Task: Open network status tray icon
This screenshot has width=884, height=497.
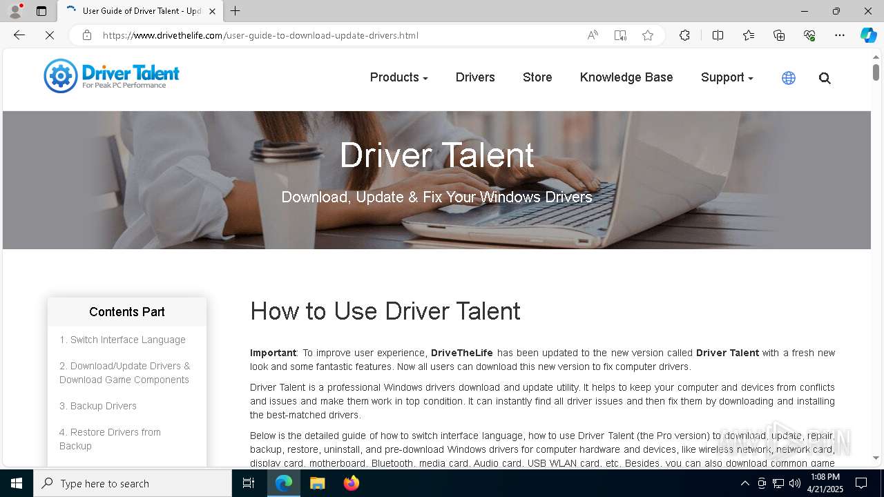Action: click(x=778, y=483)
